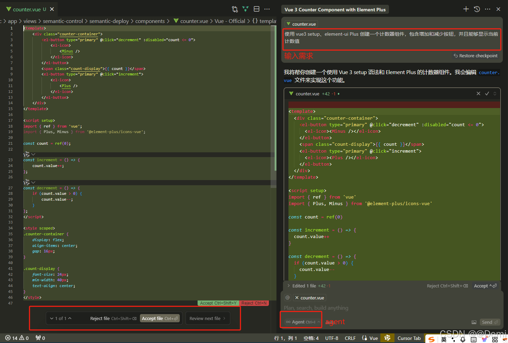Remove counter.vue context chip from input

coord(297,298)
